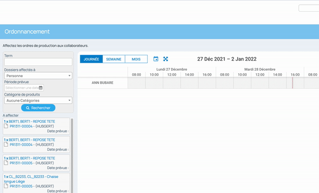This screenshot has height=193, width=319.
Task: Click the Mardi 28 Décembre header
Action: [260, 69]
